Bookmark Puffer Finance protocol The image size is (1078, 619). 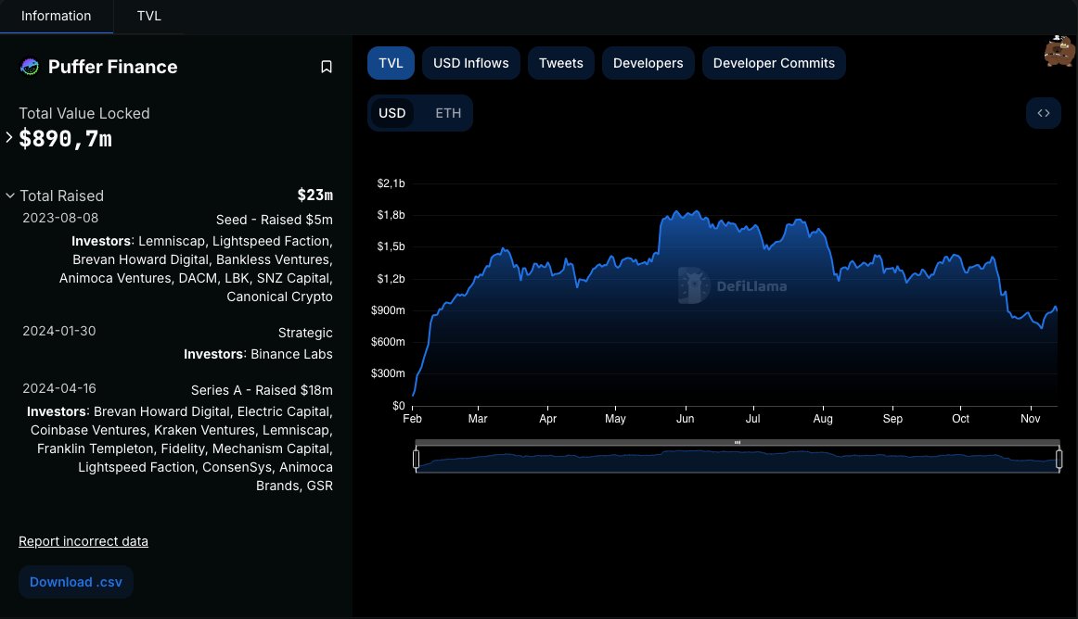[327, 67]
